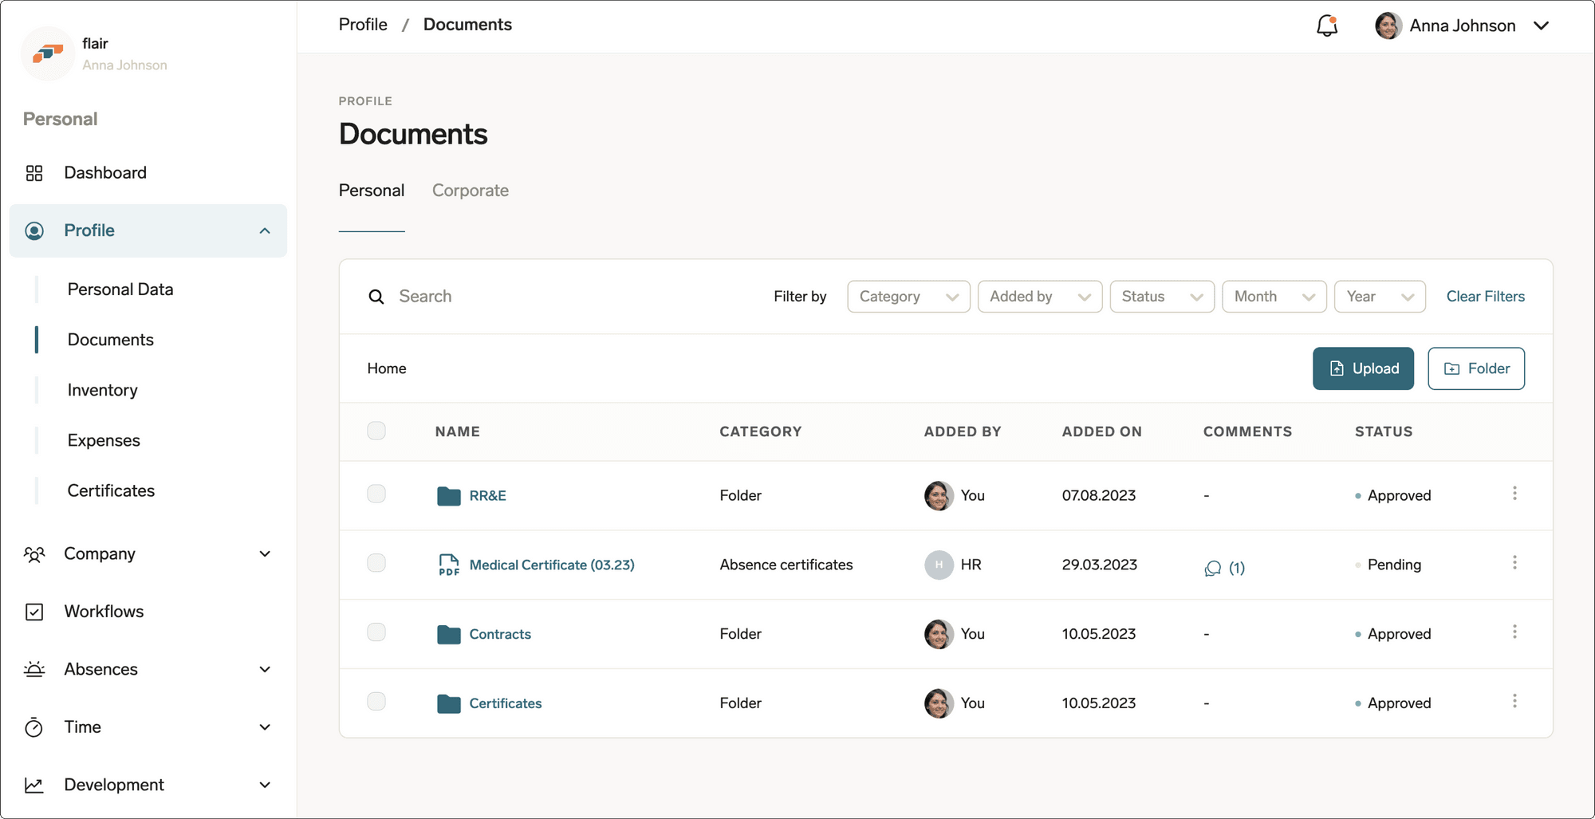Open the Certificates folder link in table

[x=506, y=703]
